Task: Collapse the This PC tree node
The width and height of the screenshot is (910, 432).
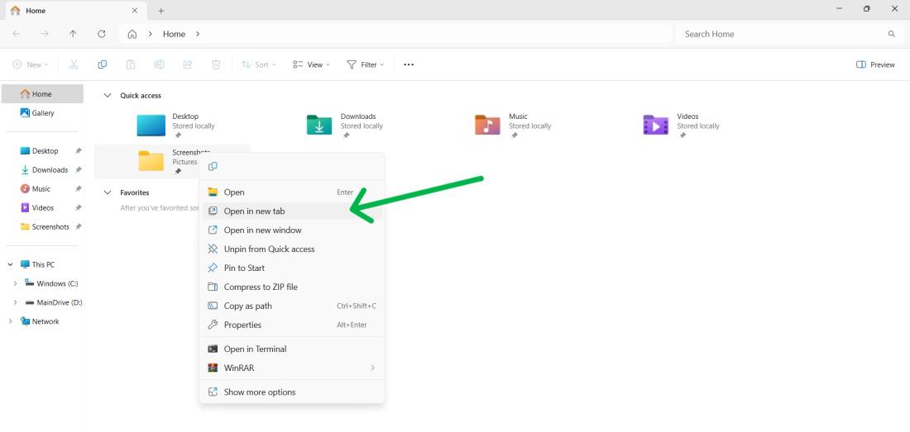Action: [11, 264]
